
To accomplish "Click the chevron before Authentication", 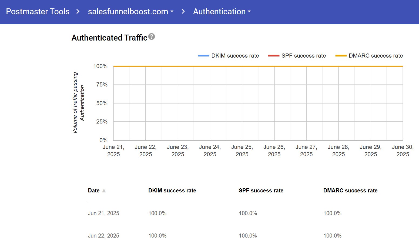I will coord(183,12).
